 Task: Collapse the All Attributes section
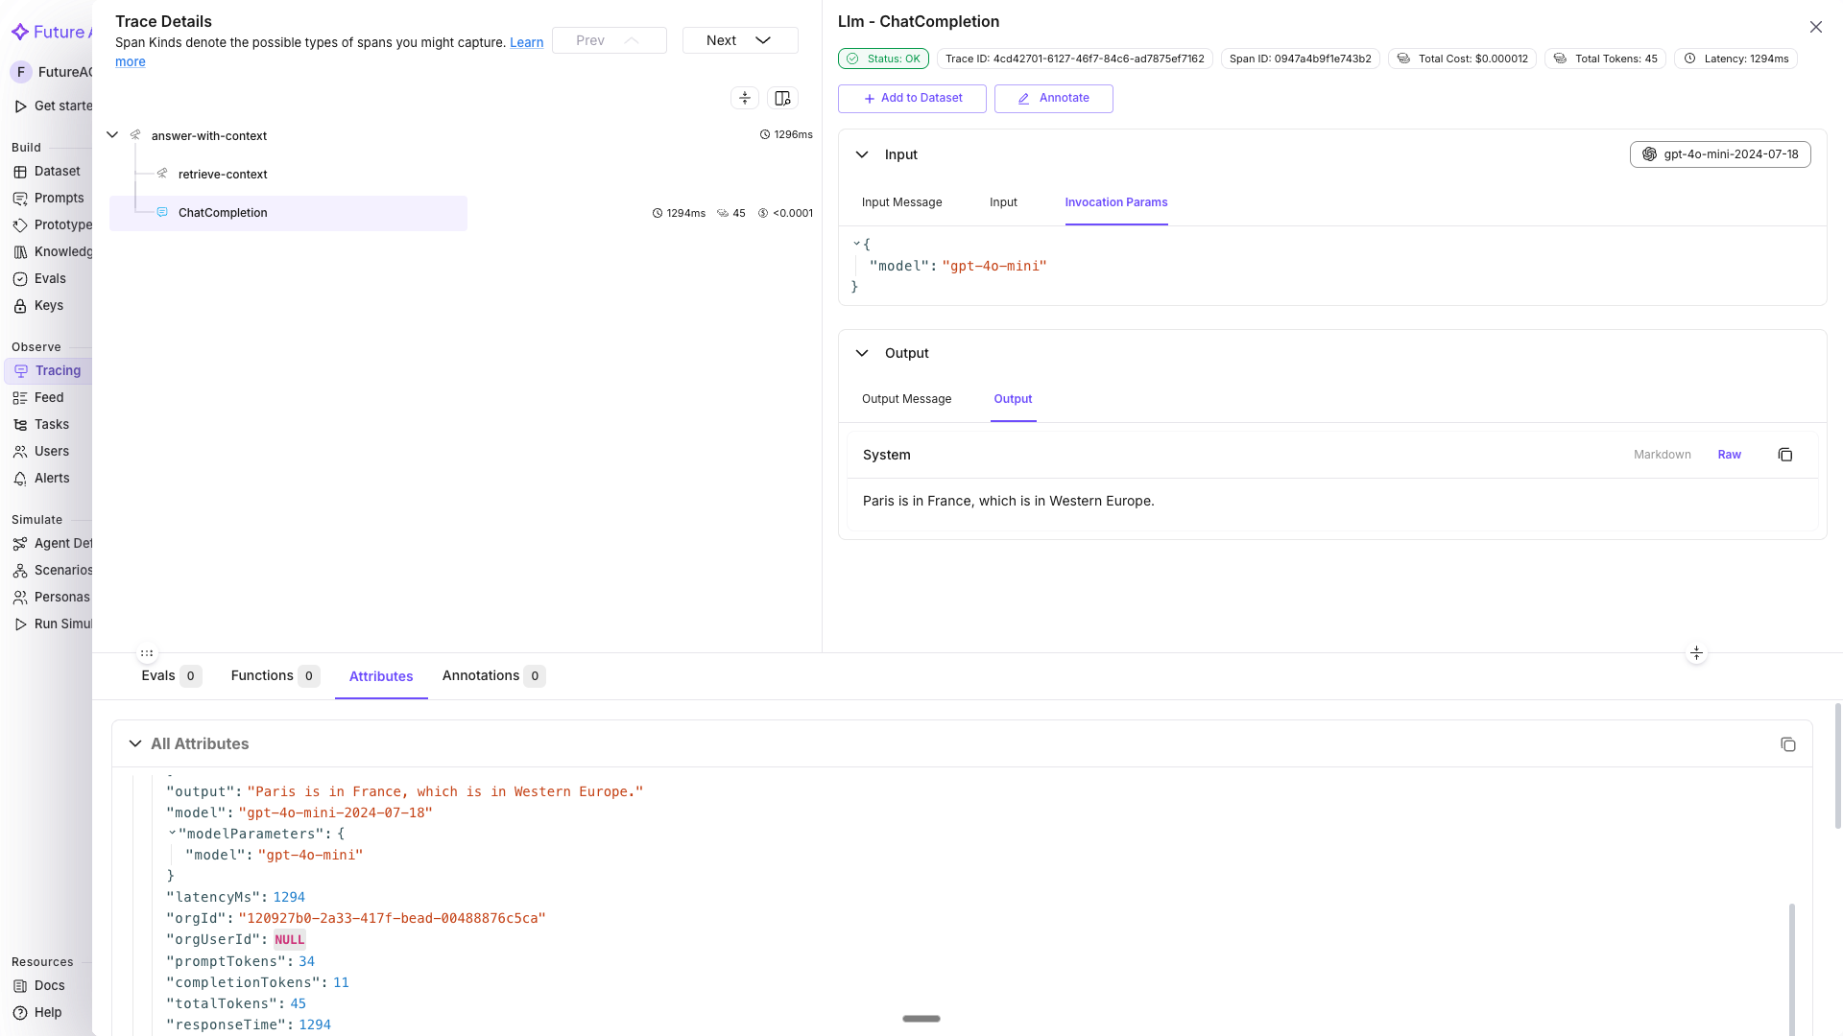(x=135, y=743)
